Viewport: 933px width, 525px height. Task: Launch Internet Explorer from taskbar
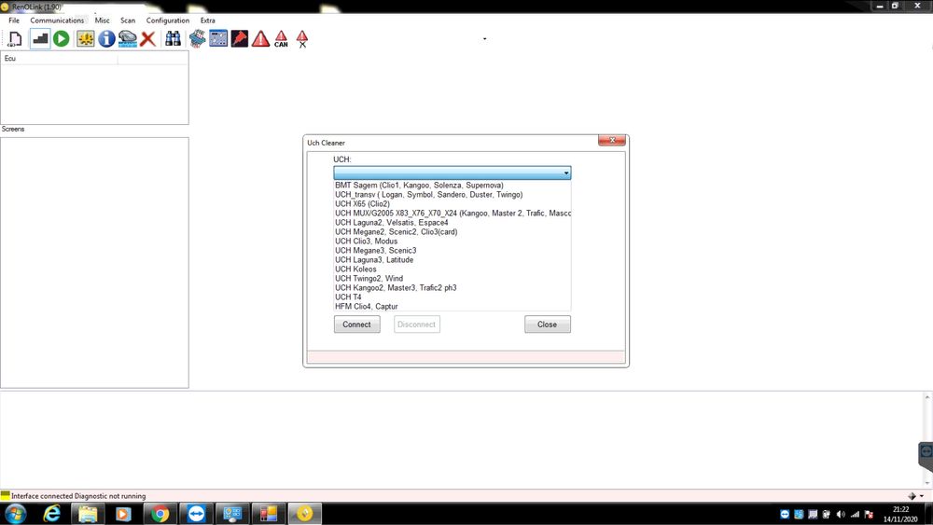click(52, 514)
